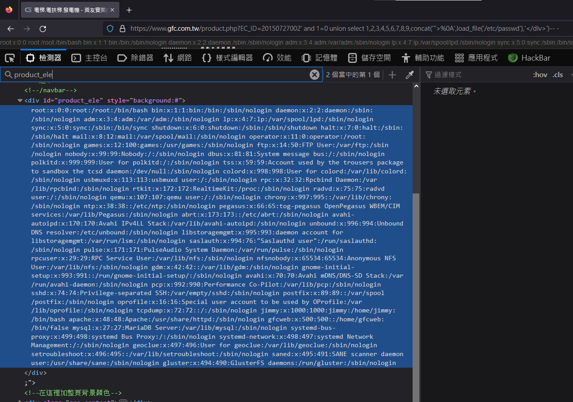
Task: Open the 樣式編輯器 Style Editor tab
Action: [x=227, y=58]
